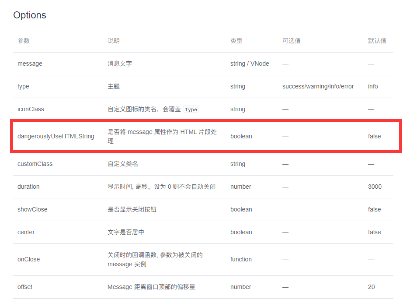
Task: Click the 默认值 column header
Action: click(377, 41)
